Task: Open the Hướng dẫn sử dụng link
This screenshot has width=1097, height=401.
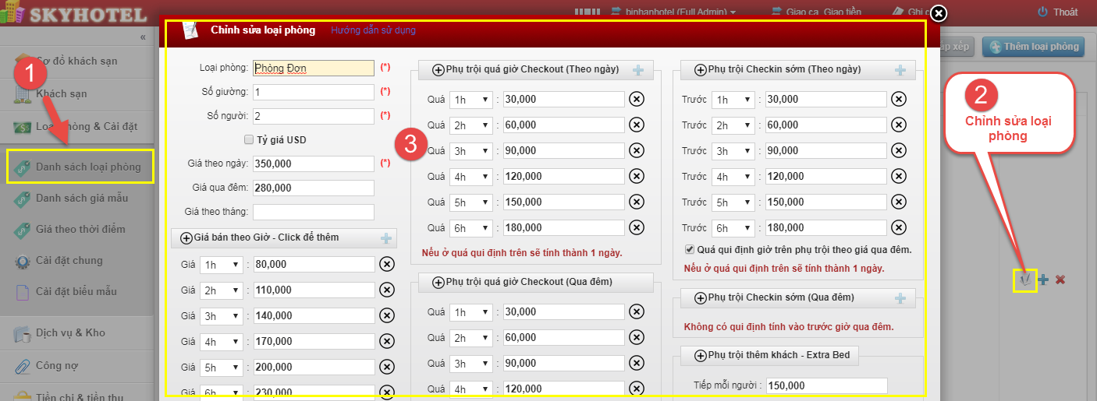Action: (373, 30)
